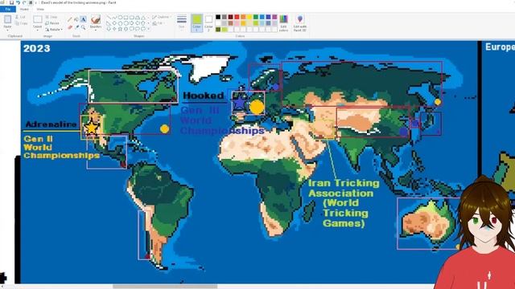Open the Rotate dropdown
515x289 pixels.
pos(53,30)
